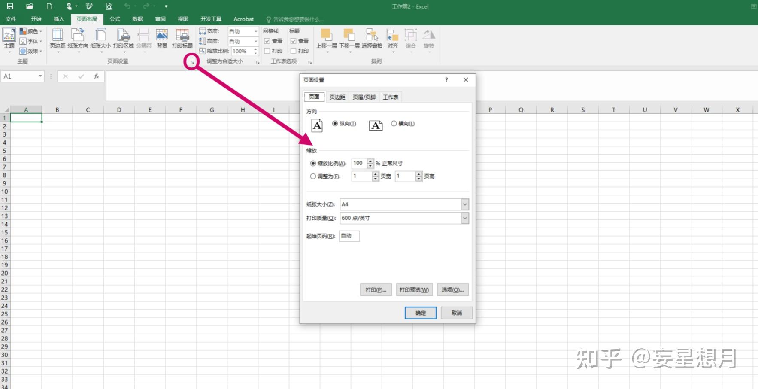Switch to the 页边距 tab in dialog
The height and width of the screenshot is (389, 758).
pos(337,97)
